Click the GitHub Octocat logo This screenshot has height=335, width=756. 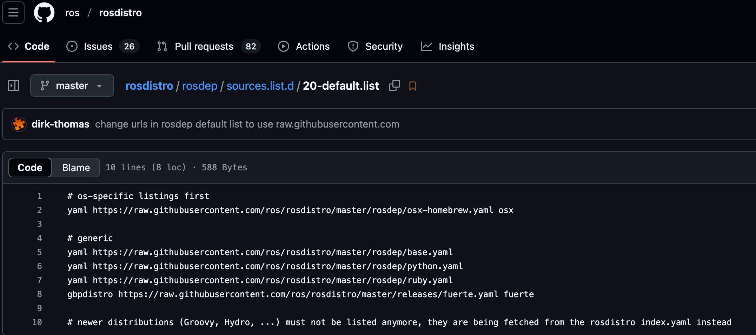tap(44, 13)
